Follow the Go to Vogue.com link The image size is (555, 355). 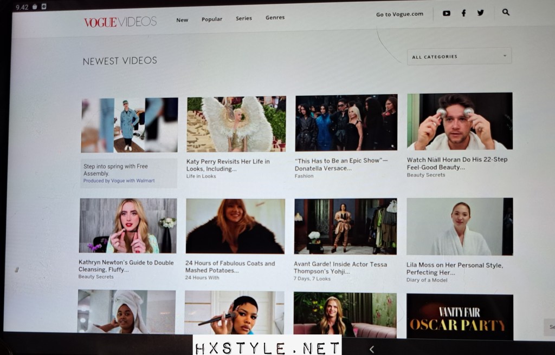(399, 14)
